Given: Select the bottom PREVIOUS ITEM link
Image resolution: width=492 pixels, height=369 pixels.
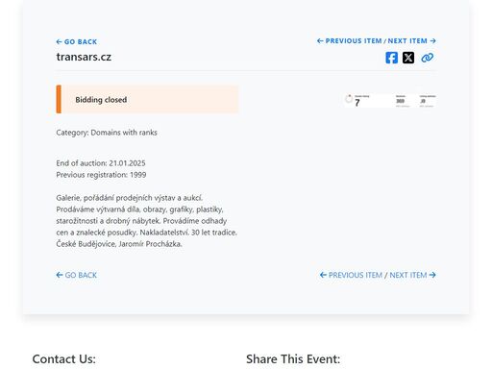Looking at the screenshot, I should 351,275.
